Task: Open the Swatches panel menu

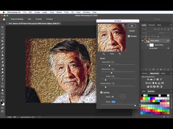Action: pyautogui.click(x=171, y=91)
